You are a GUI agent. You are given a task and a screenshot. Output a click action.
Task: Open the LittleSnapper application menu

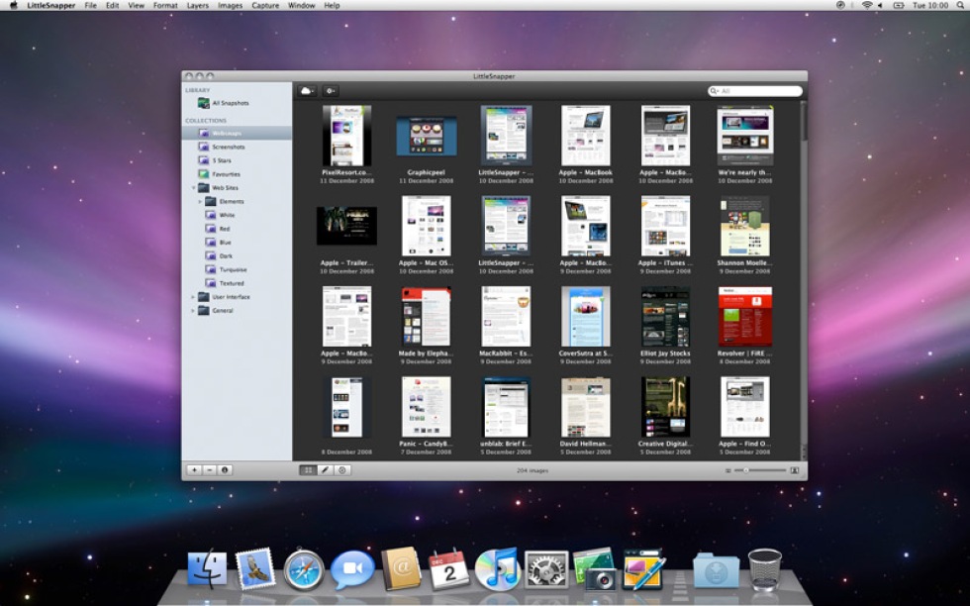(x=51, y=5)
